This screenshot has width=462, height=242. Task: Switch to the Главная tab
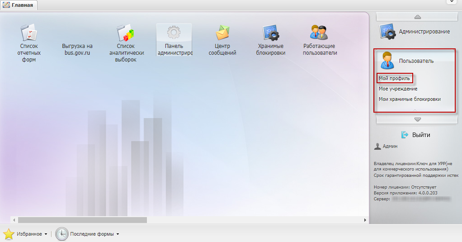(19, 5)
